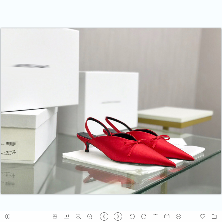Zoom out of the photo
222x222 pixels.
point(90,216)
